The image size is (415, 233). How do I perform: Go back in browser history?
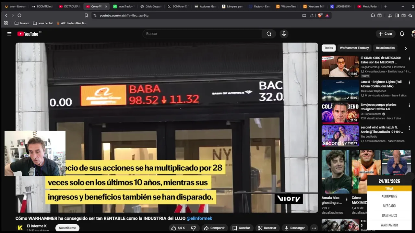[6, 15]
